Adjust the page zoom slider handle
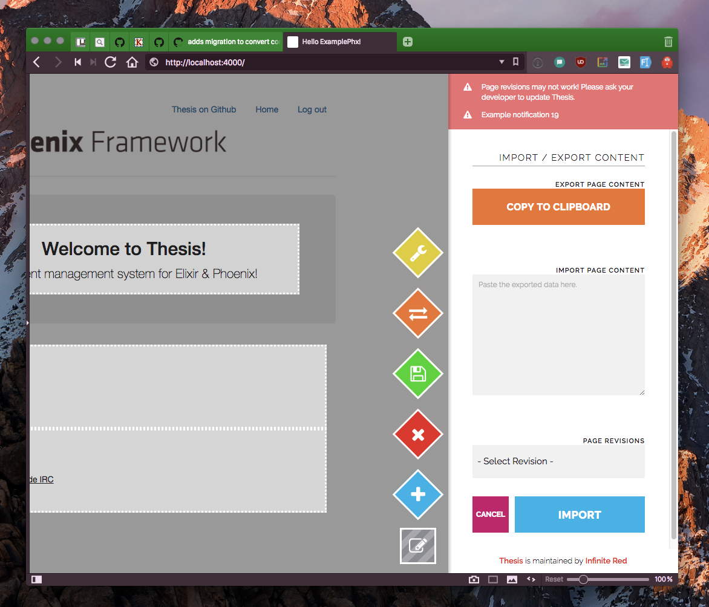The image size is (709, 607). [583, 579]
